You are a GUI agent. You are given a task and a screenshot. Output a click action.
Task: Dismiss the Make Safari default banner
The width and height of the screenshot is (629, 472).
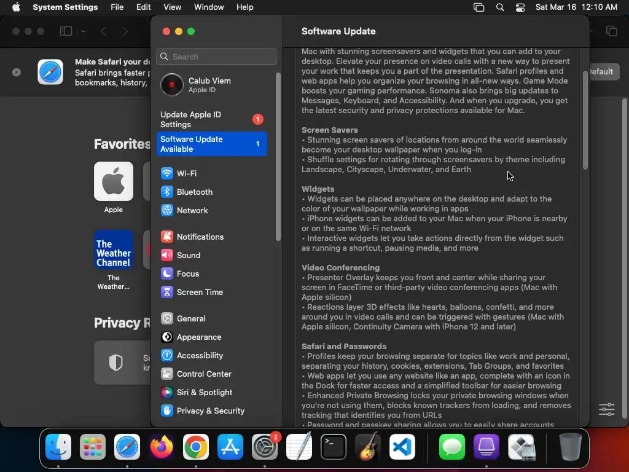(x=17, y=73)
